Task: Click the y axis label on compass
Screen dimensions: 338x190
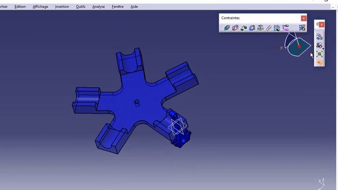Action: [281, 48]
